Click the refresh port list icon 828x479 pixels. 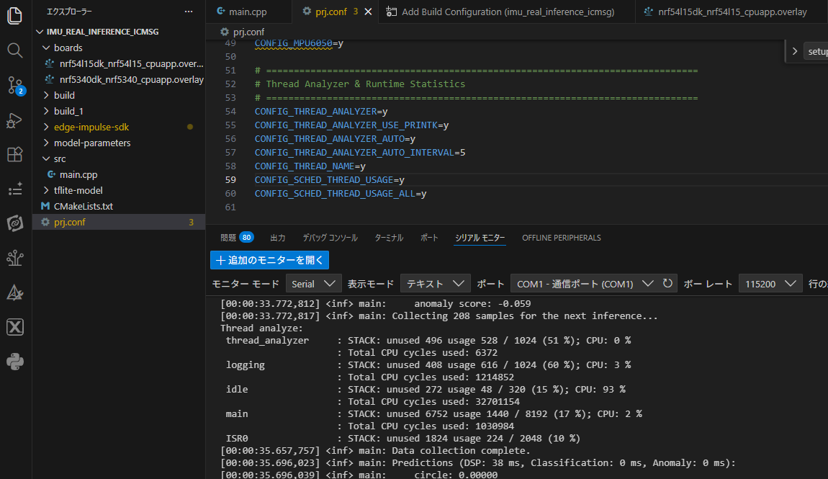[667, 283]
